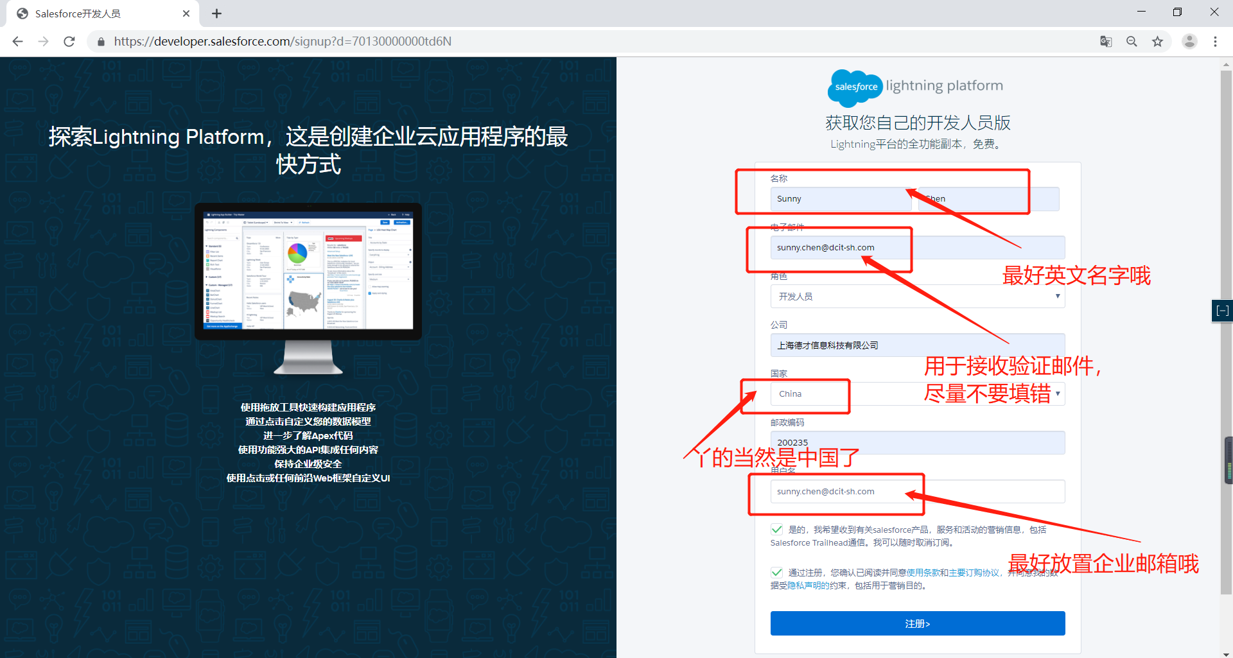Select the Salesforce开发人员 tab
This screenshot has height=658, width=1233.
pyautogui.click(x=103, y=13)
